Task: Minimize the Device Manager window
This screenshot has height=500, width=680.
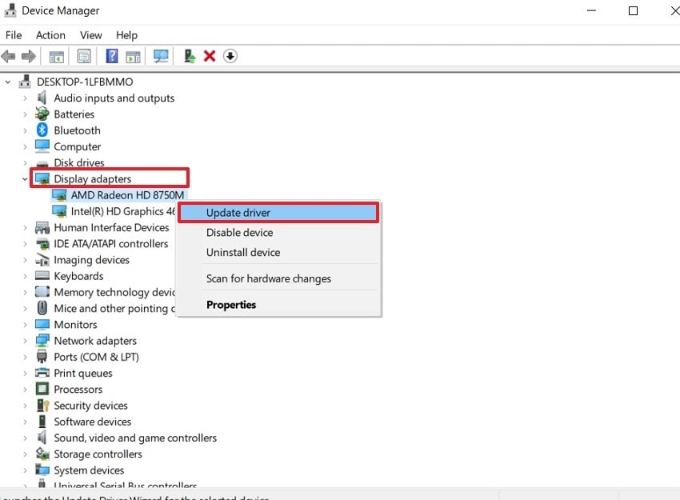Action: coord(591,10)
